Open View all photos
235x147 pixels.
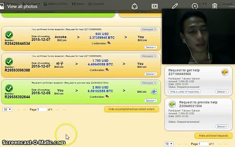pyautogui.click(x=22, y=7)
